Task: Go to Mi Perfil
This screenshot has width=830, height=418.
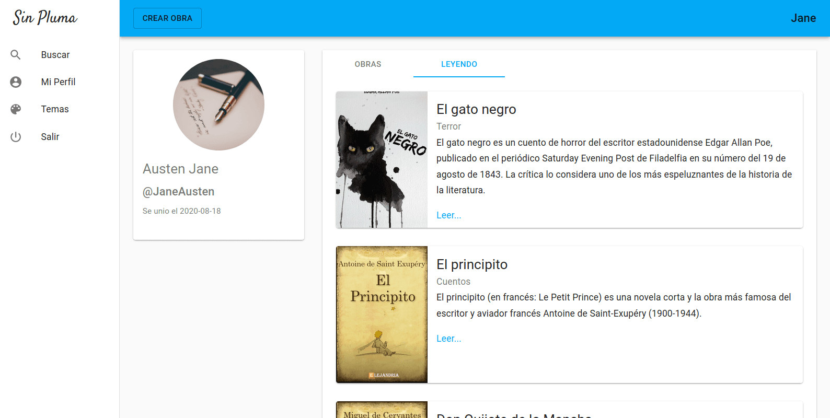Action: [60, 82]
